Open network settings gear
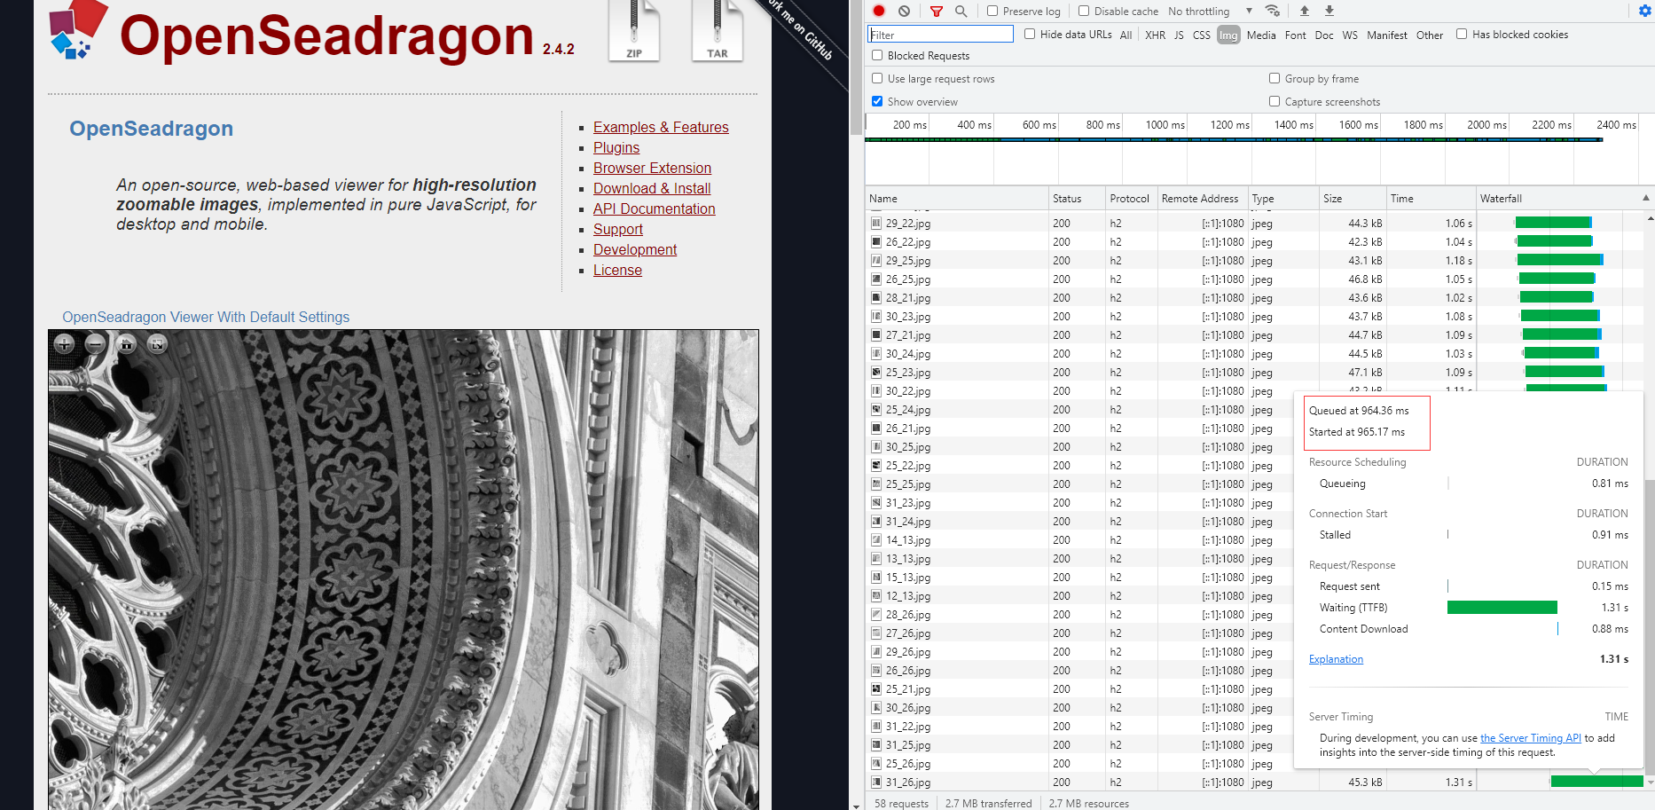This screenshot has height=810, width=1655. tap(1645, 11)
